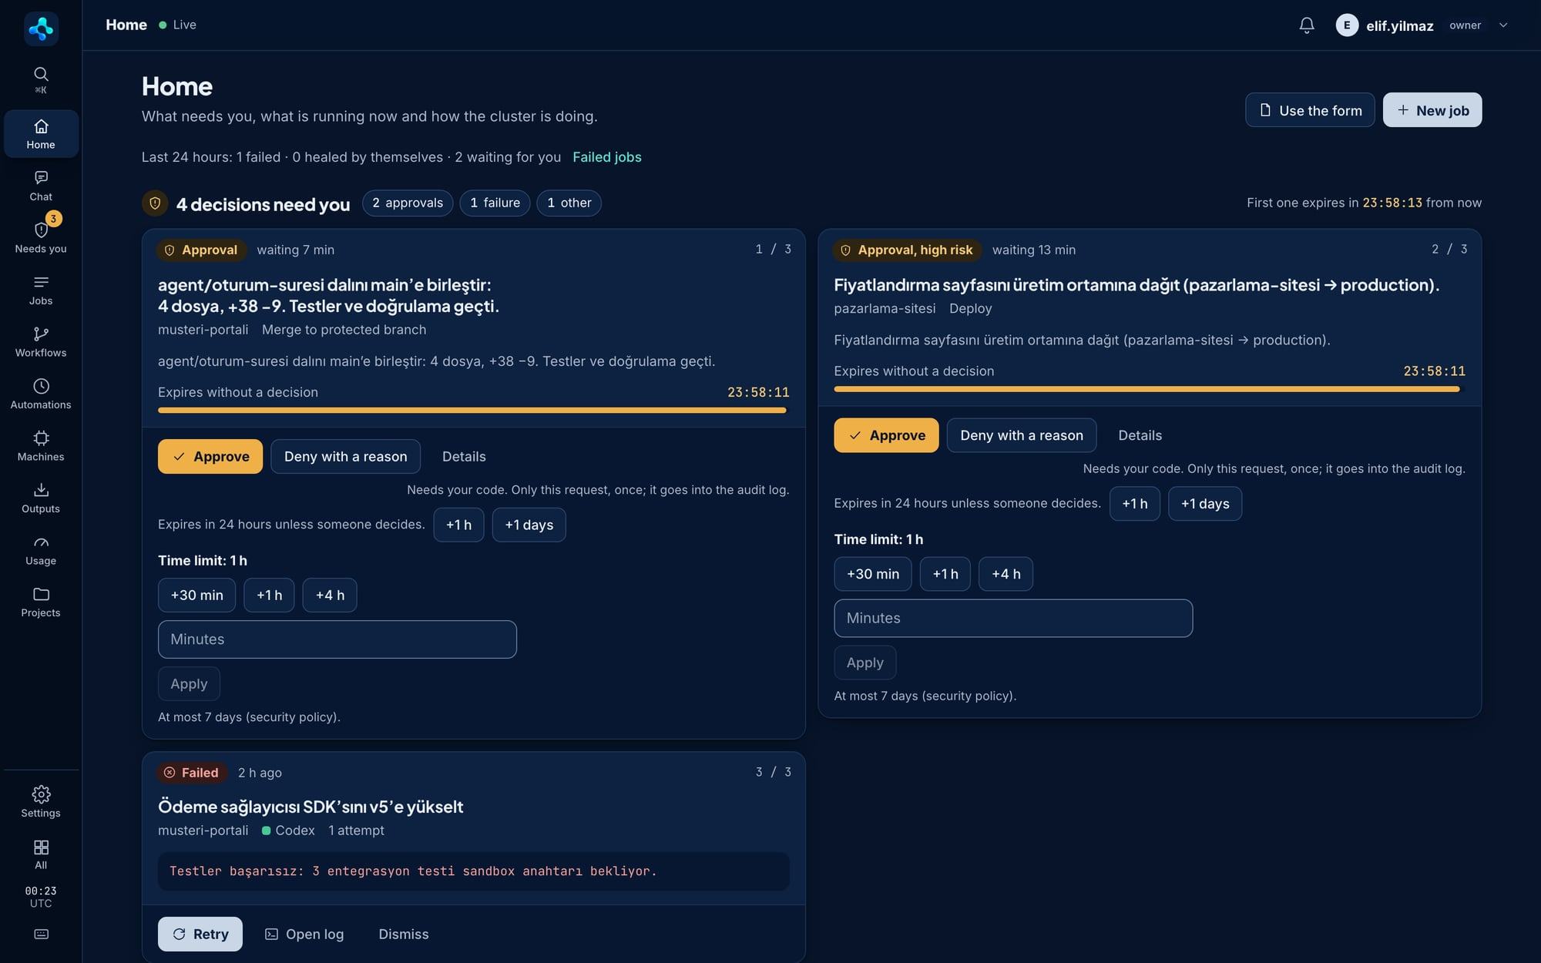Deny the deploy request with a reason

coord(1022,435)
